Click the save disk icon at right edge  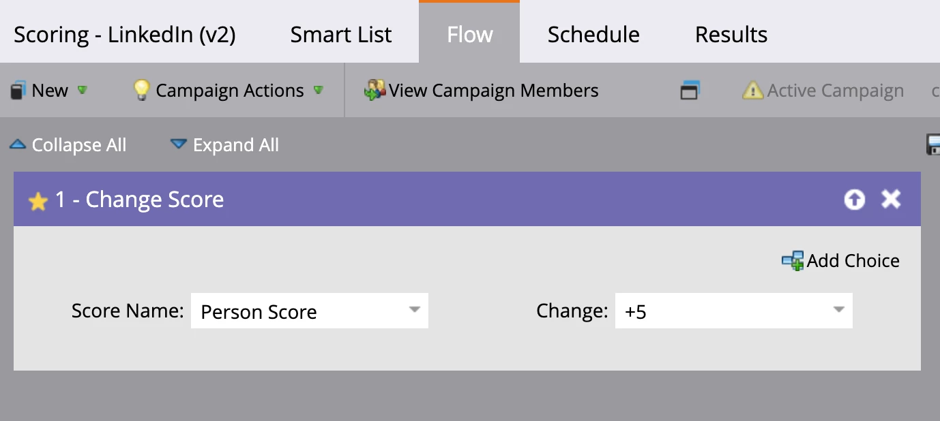tap(933, 145)
